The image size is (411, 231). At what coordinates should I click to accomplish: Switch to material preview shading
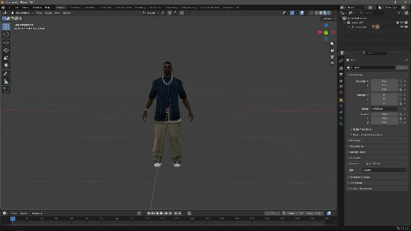click(325, 13)
